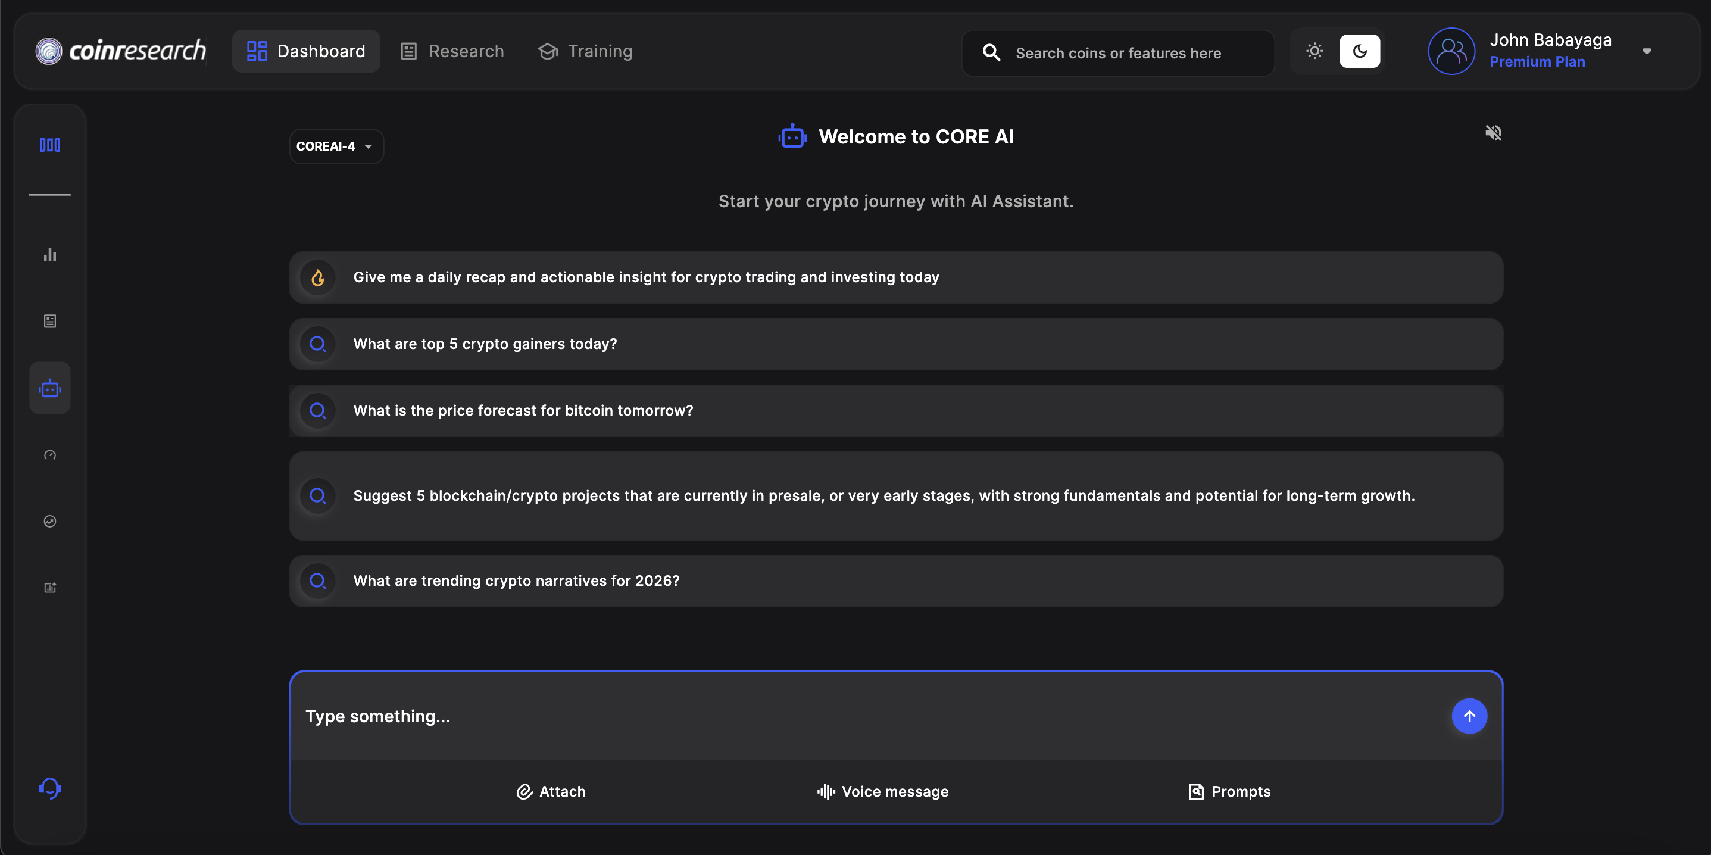The width and height of the screenshot is (1711, 855).
Task: Open the speedometer gauge icon in sidebar
Action: 50,454
